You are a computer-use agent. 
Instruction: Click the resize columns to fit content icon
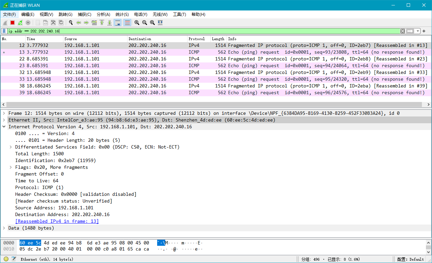pos(160,23)
